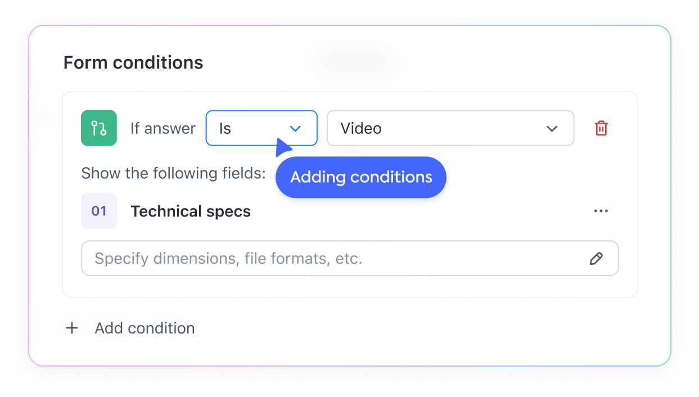Expand the blue chevron in the Is selector
Viewport: 699px width, 397px height.
click(295, 129)
